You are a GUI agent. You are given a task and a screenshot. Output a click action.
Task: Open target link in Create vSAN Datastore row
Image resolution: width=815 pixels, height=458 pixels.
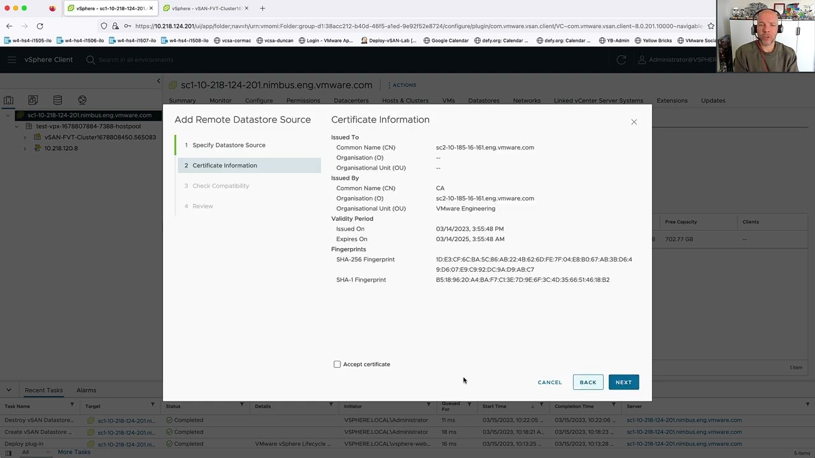126,433
